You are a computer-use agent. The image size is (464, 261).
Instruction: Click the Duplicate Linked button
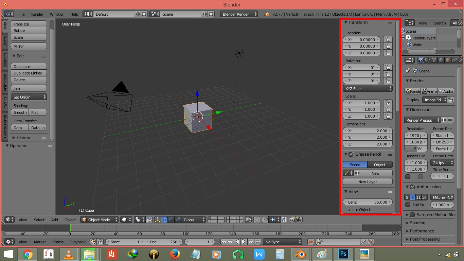coord(29,73)
